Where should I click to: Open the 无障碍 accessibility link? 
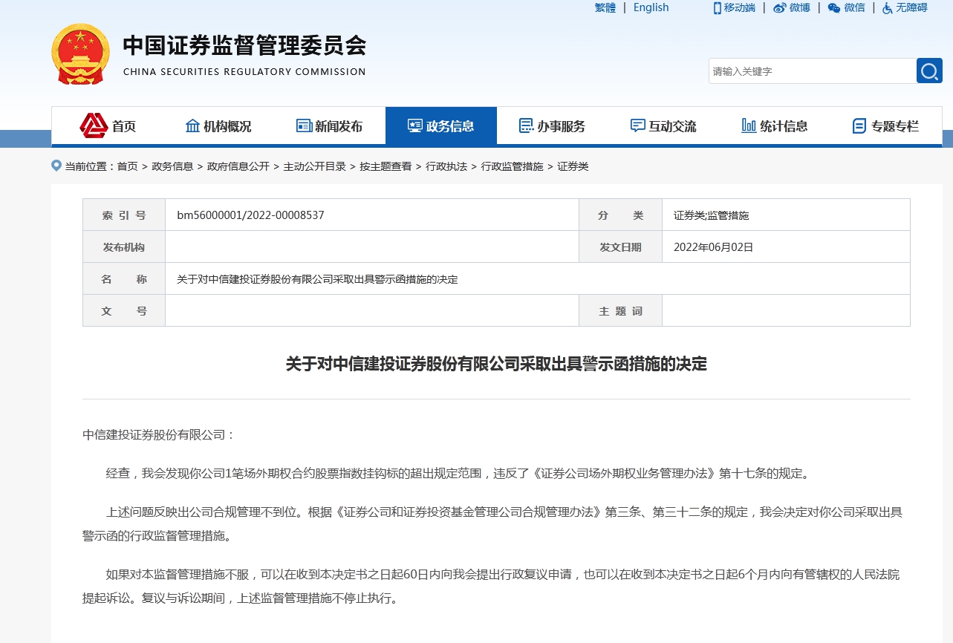coord(912,7)
